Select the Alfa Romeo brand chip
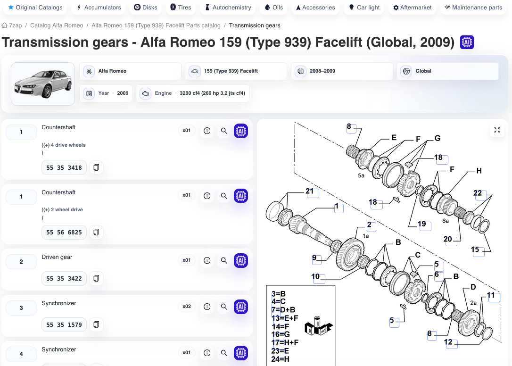 point(130,71)
